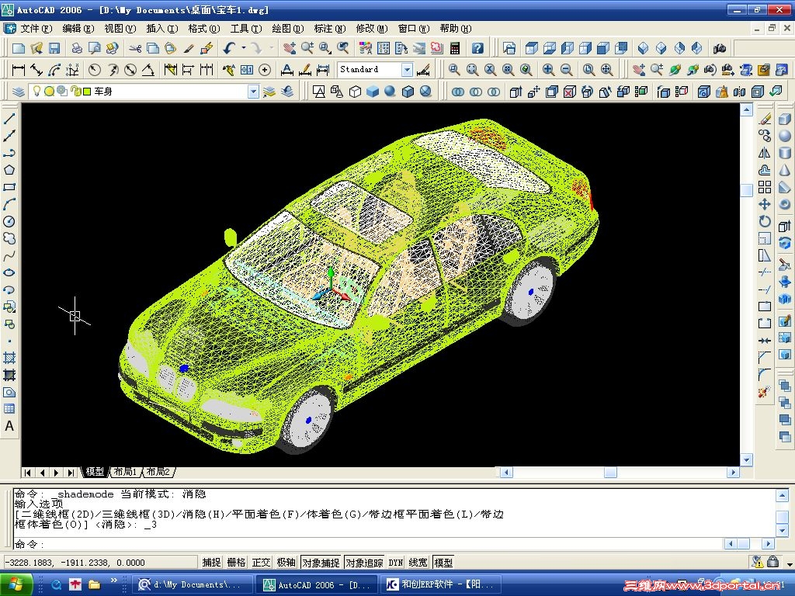Toggle 对象捕捉 object snap in status bar
Screen dimensions: 795x596
pos(321,562)
